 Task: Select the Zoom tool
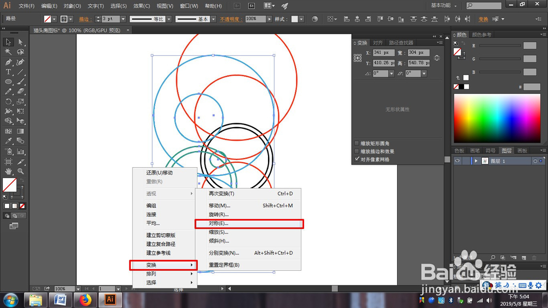click(20, 172)
